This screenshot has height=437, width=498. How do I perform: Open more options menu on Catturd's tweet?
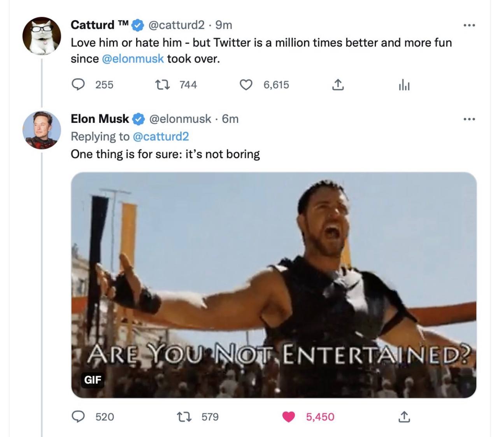[x=469, y=25]
